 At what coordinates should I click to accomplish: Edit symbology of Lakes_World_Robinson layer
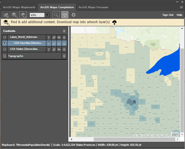(x=54, y=37)
